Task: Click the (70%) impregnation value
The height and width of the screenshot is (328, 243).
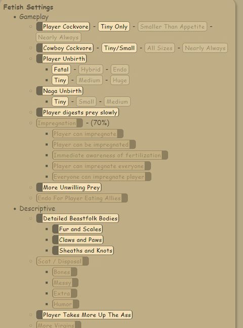Action: coord(100,123)
